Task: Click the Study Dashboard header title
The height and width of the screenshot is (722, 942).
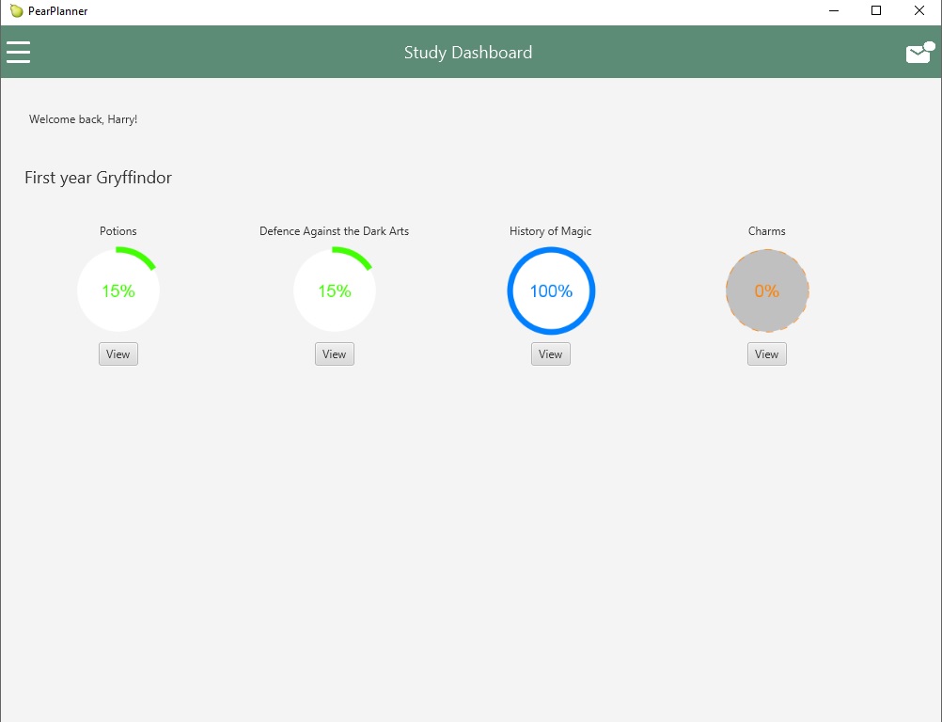Action: pos(468,53)
